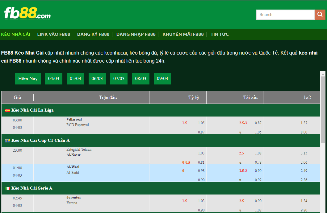The height and width of the screenshot is (213, 327).
Task: Click the 0-0.5 handicap for Al-Nassr
Action: [x=186, y=162]
